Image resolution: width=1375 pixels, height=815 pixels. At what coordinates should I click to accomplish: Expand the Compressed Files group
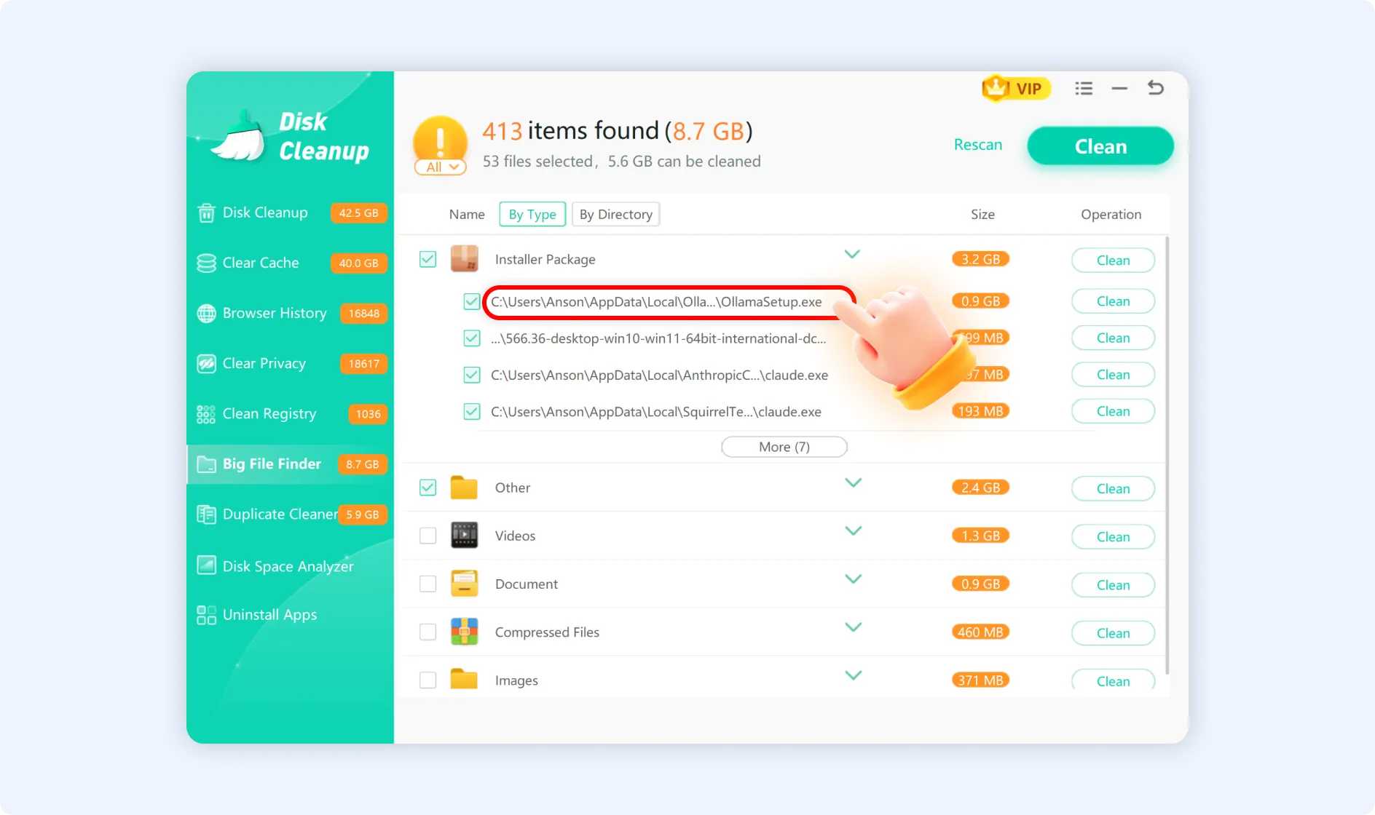[x=854, y=627]
